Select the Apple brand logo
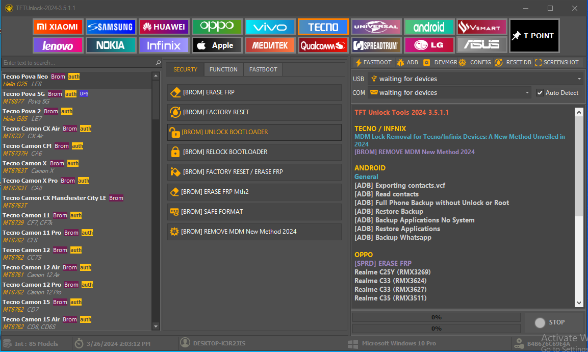 click(217, 45)
